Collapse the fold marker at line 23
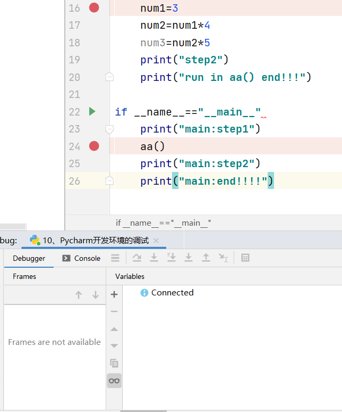 (109, 129)
